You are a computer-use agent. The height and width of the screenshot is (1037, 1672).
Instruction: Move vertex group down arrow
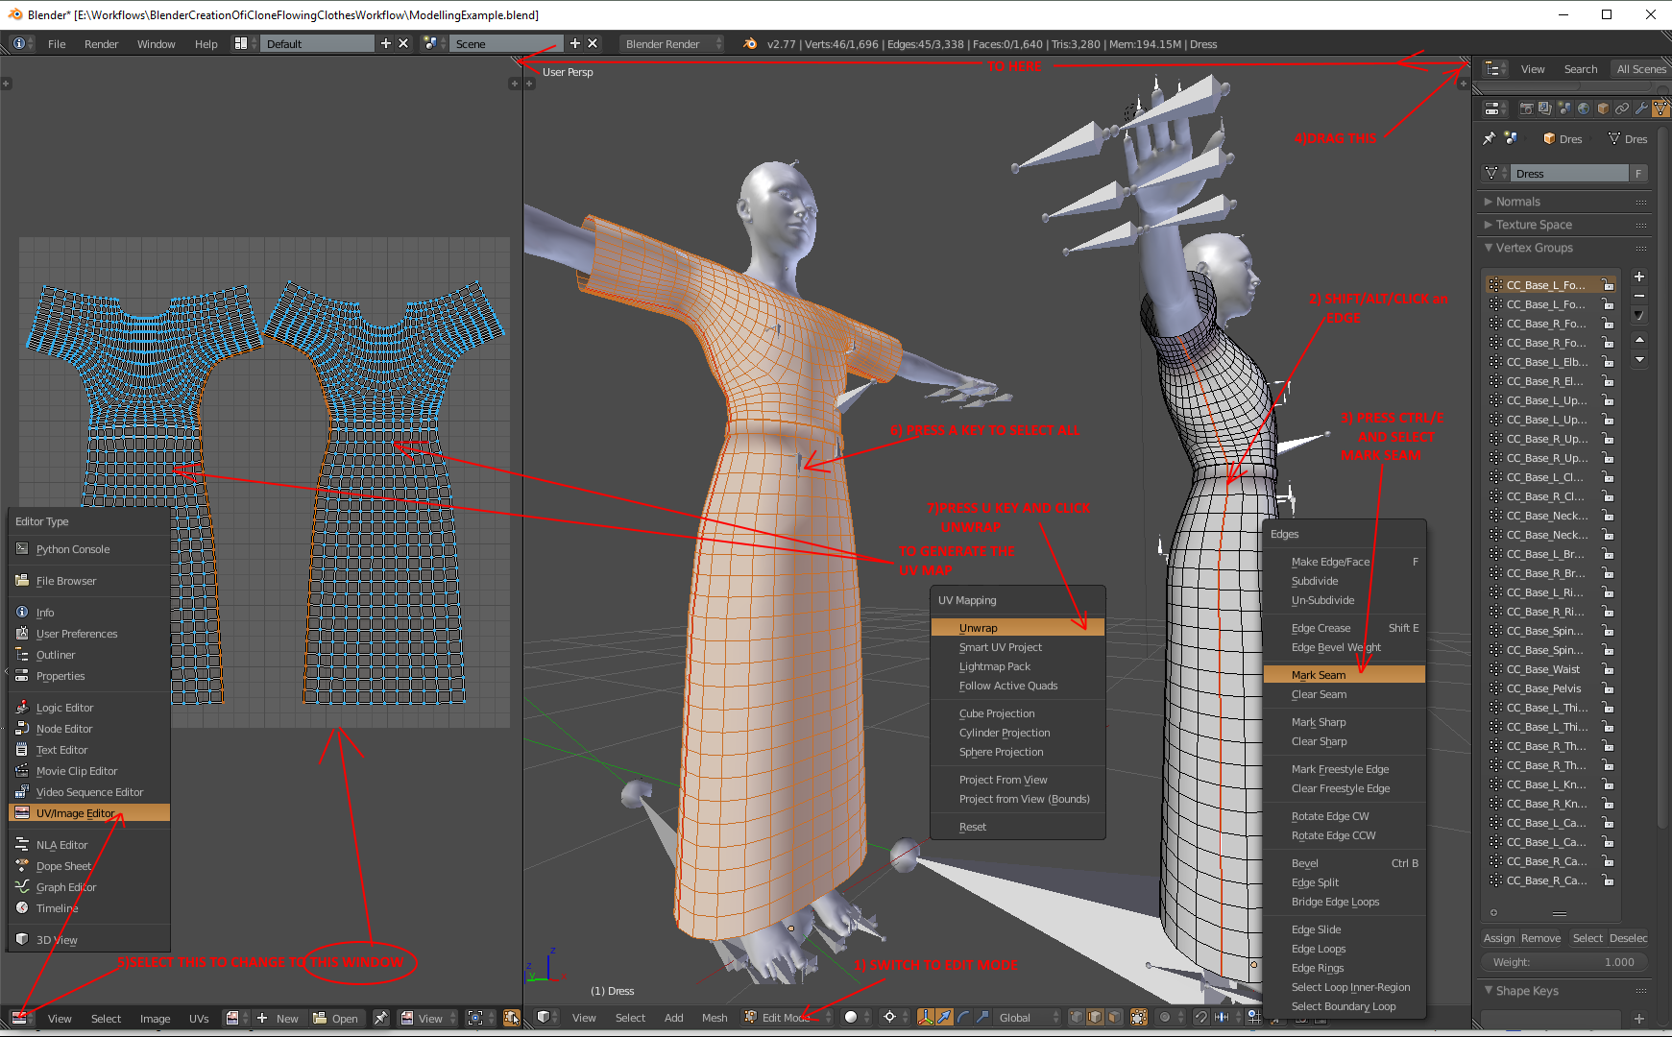(1639, 359)
